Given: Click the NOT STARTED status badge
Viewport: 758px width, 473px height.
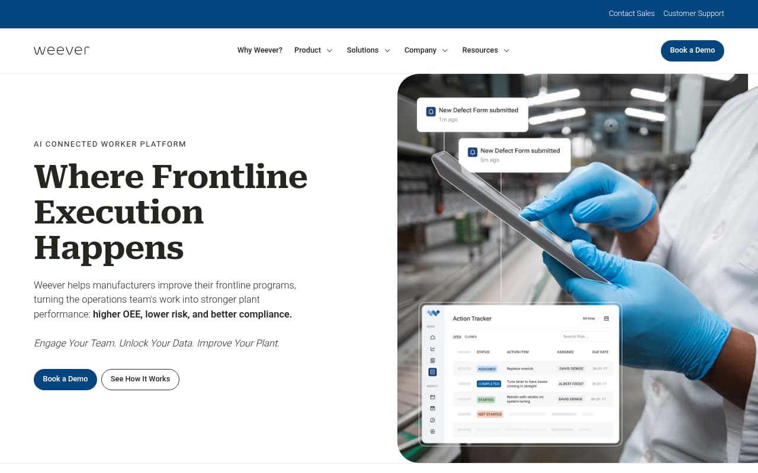Looking at the screenshot, I should click(490, 414).
